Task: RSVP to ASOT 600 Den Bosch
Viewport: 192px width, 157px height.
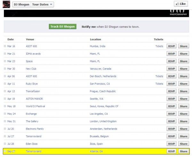Action: (172, 76)
